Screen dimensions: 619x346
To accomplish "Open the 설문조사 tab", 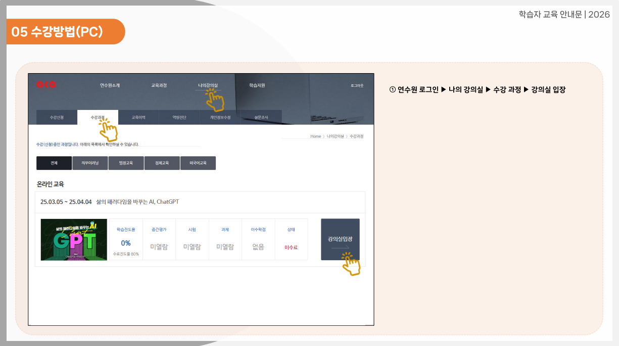I will pos(261,118).
